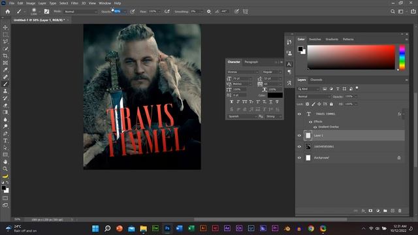
Task: Switch to the Channels tab
Action: 316,80
